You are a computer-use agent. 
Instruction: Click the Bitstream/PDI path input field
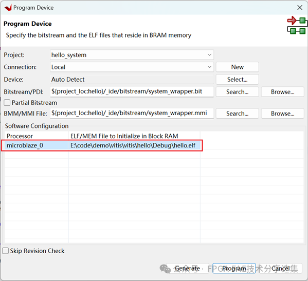[132, 91]
